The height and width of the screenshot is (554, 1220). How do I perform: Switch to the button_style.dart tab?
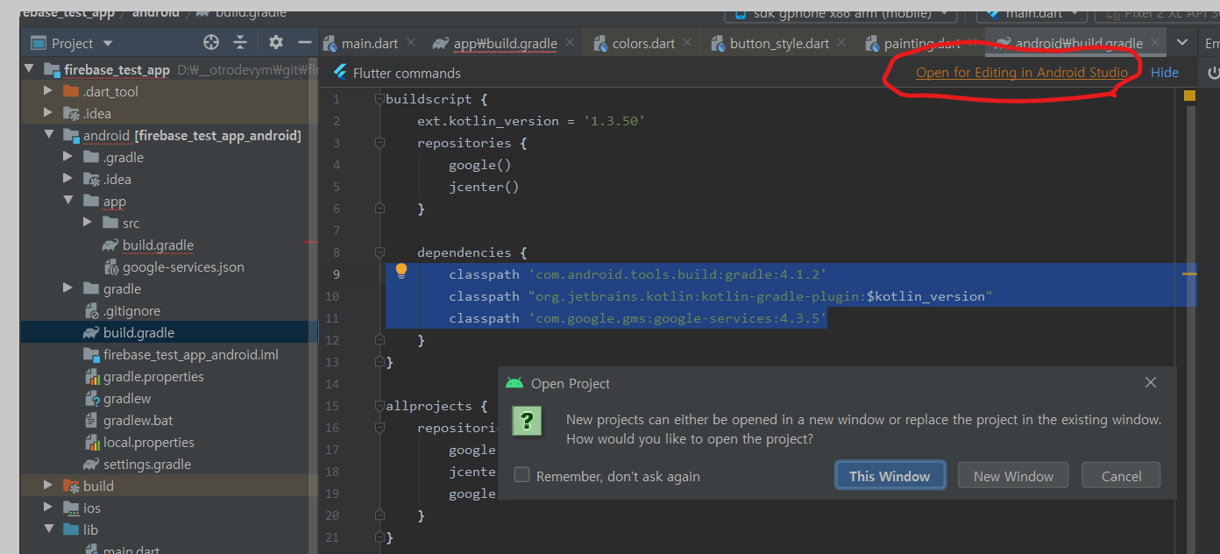[779, 43]
